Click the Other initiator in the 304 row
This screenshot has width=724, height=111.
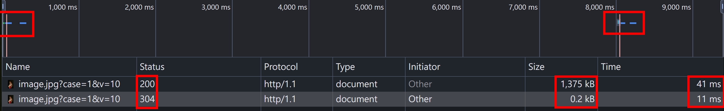coord(420,99)
